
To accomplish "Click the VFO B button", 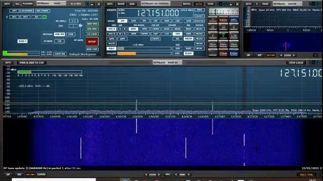I will [112, 34].
